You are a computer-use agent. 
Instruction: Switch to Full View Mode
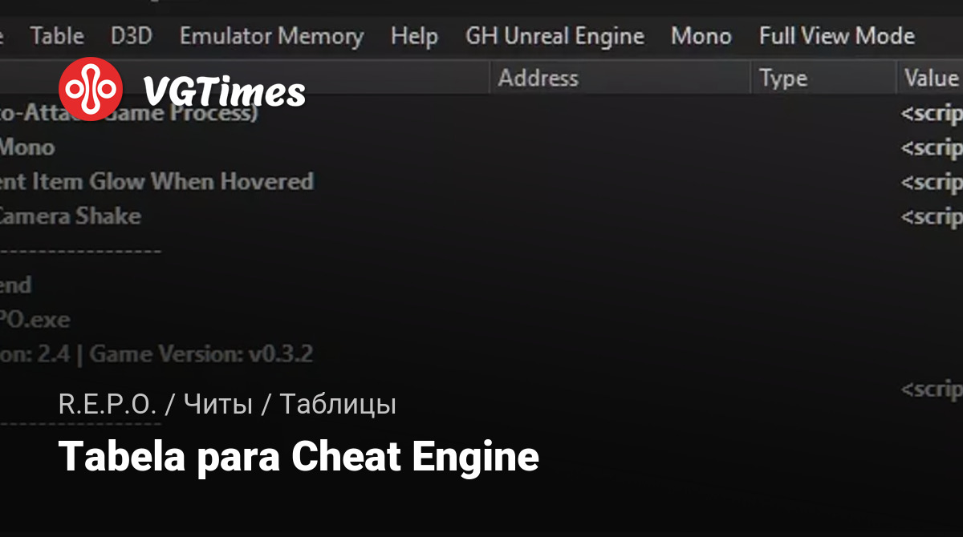click(x=837, y=36)
